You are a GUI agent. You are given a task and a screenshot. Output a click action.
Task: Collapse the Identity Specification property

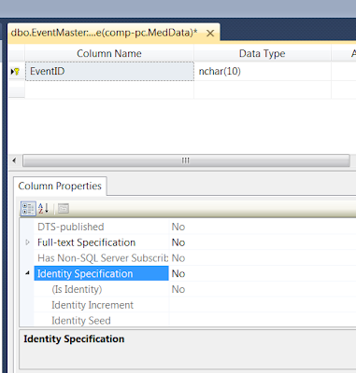(x=27, y=273)
